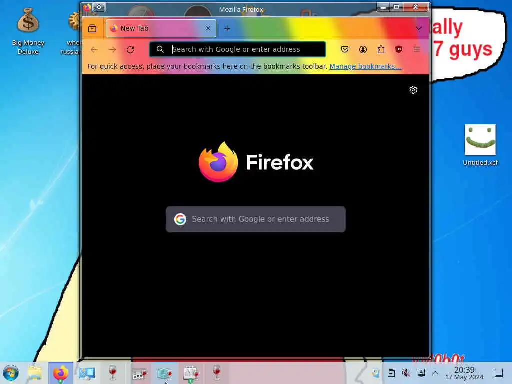Open Firefox window menu icon in title bar
This screenshot has width=512, height=384.
click(x=87, y=7)
